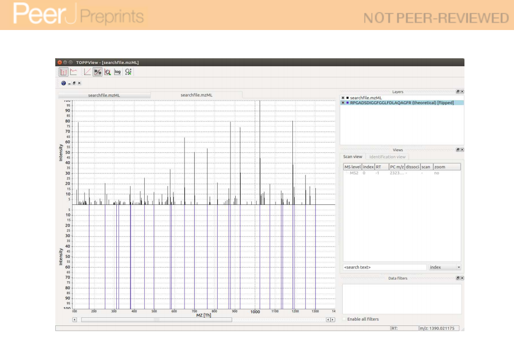Screen dimensions: 514x340
Task: Float the Layers panel using its detach icon
Action: [x=458, y=92]
